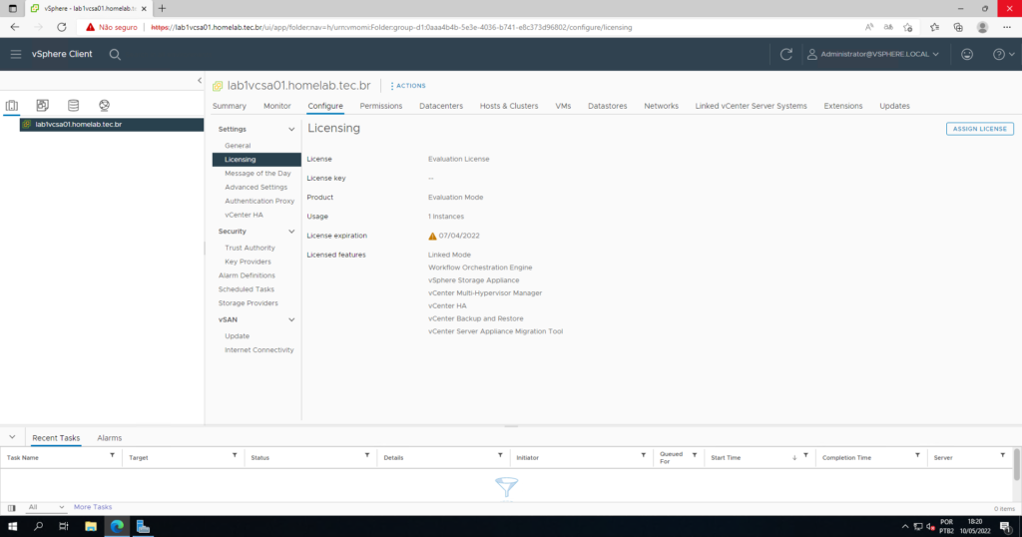Open vCenter HA settings

[244, 215]
